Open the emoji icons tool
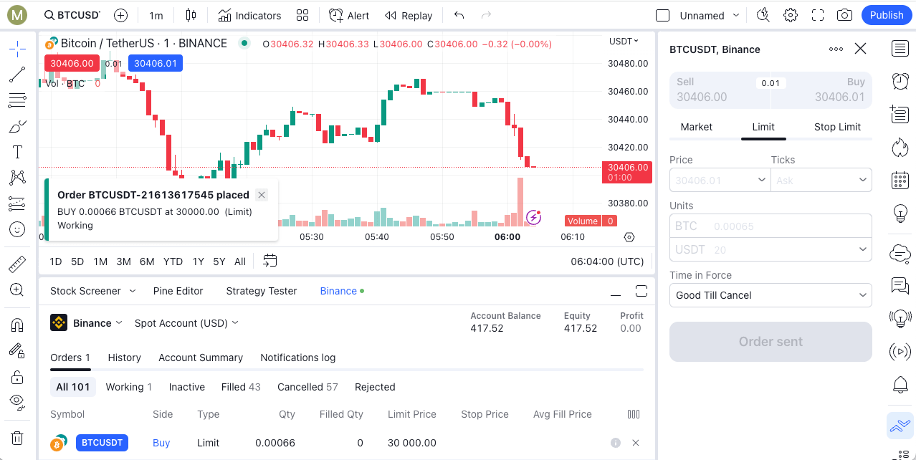The height and width of the screenshot is (460, 916). tap(17, 229)
